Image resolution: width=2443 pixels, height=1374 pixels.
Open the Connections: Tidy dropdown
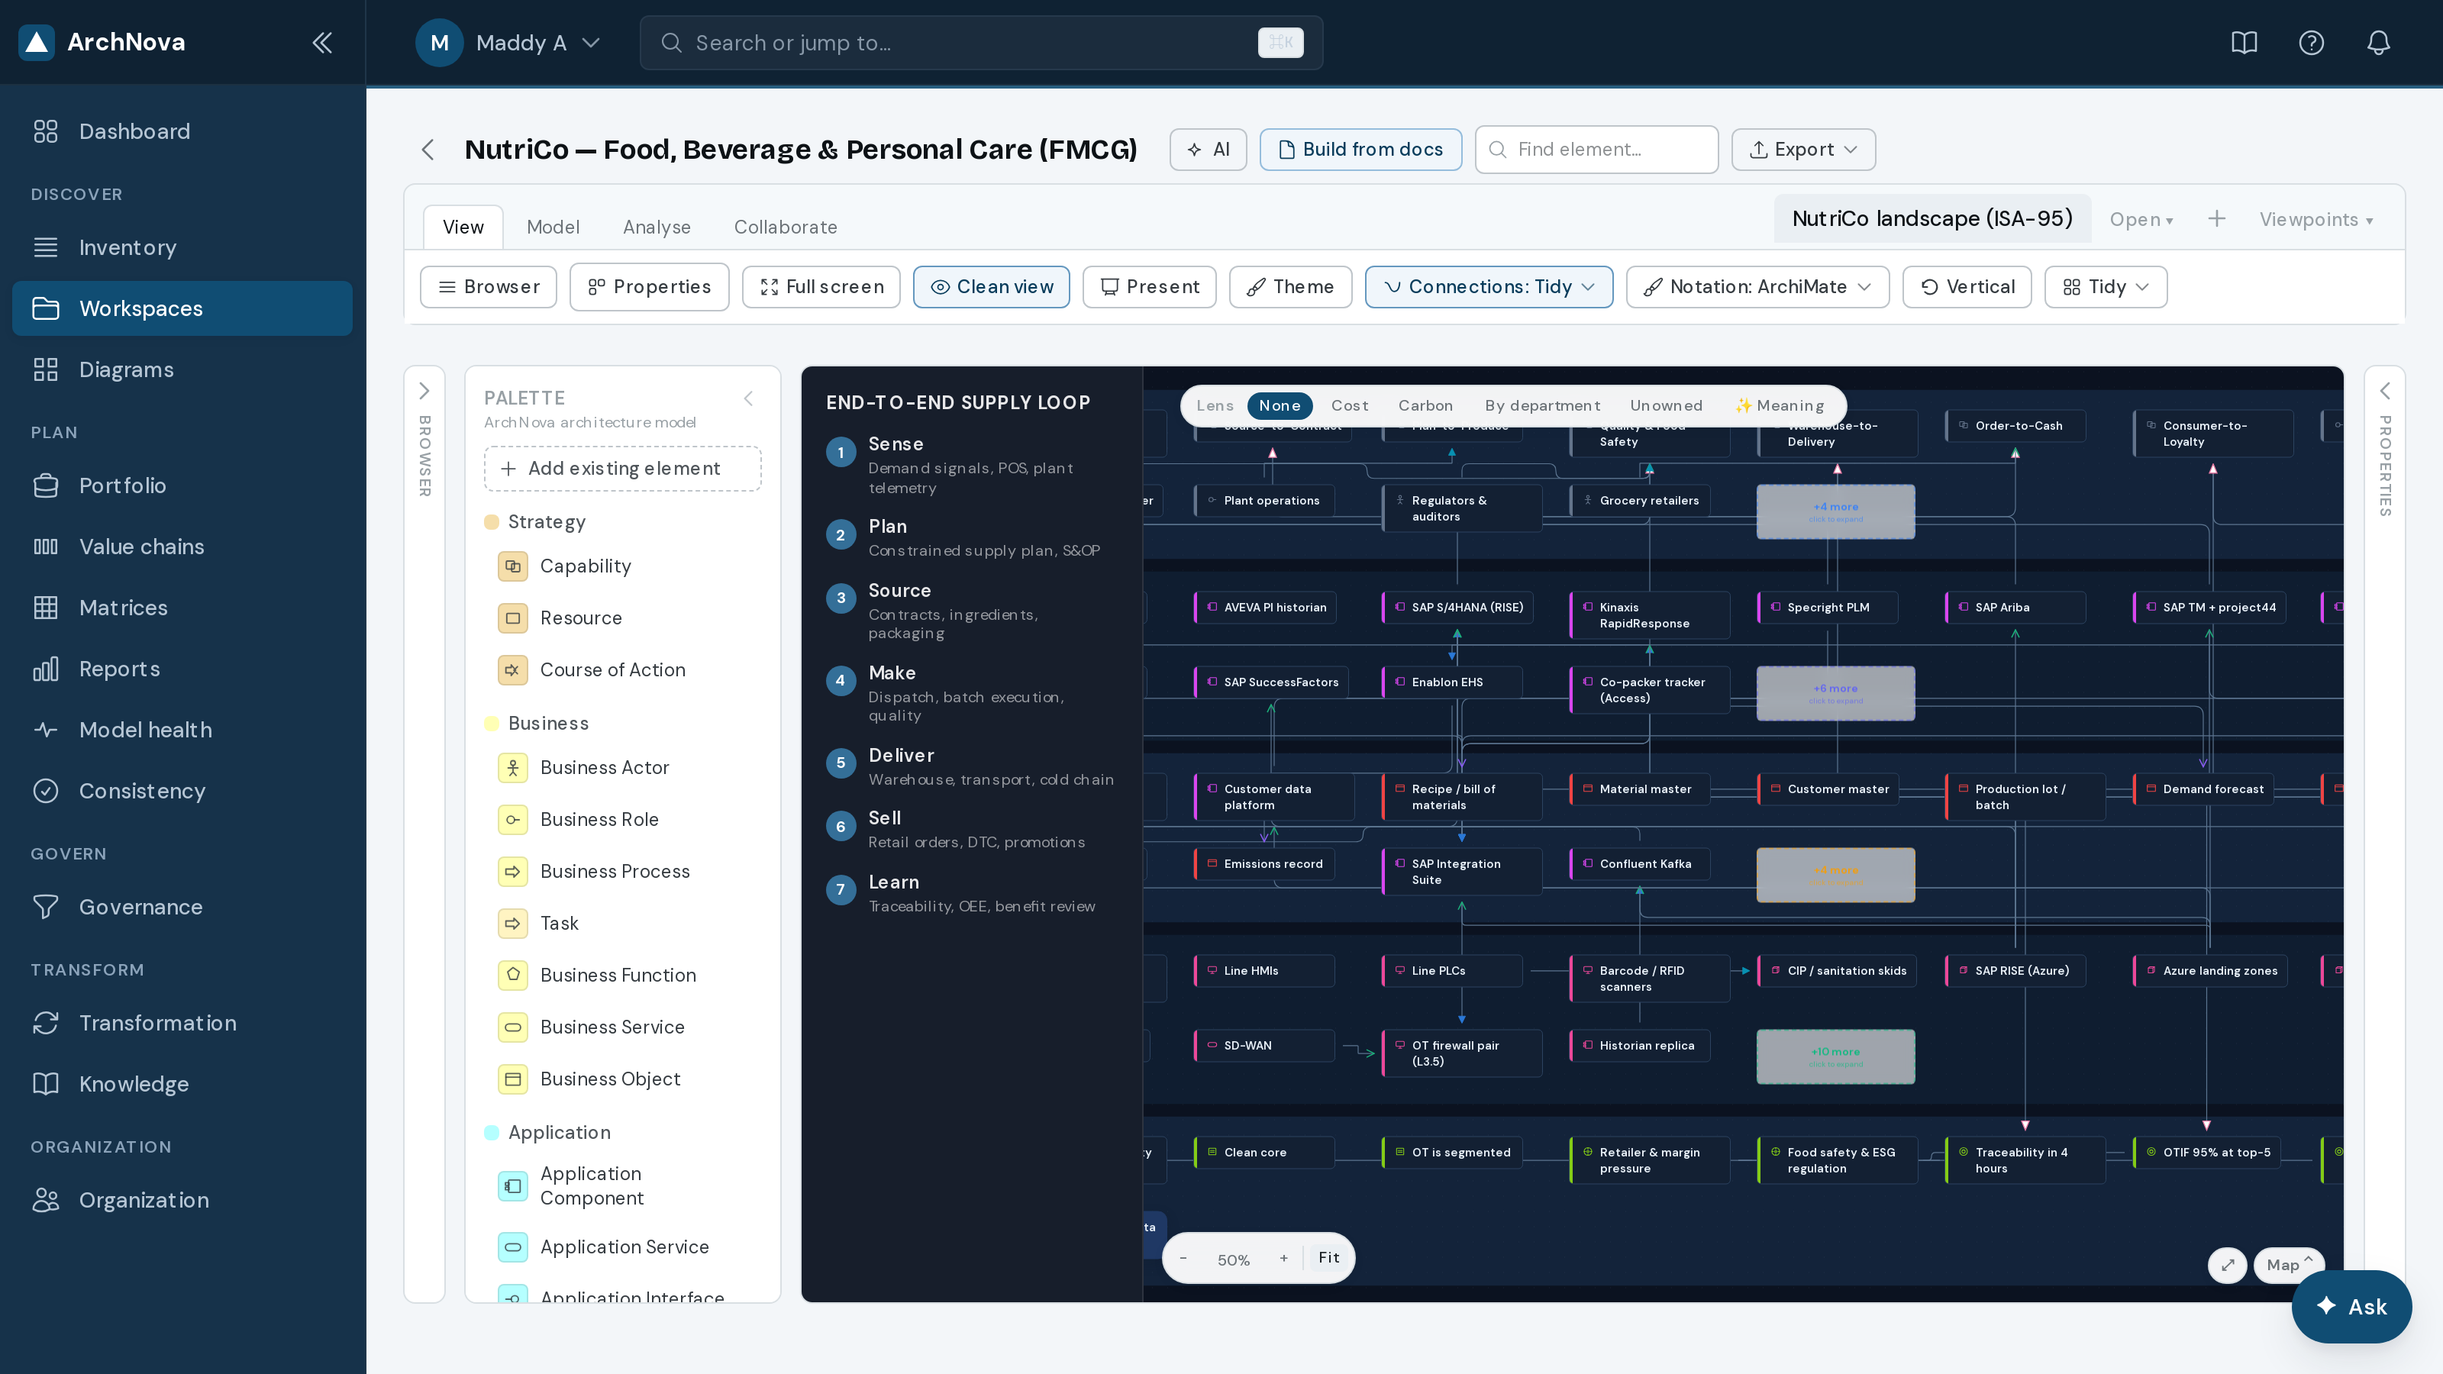[1489, 287]
